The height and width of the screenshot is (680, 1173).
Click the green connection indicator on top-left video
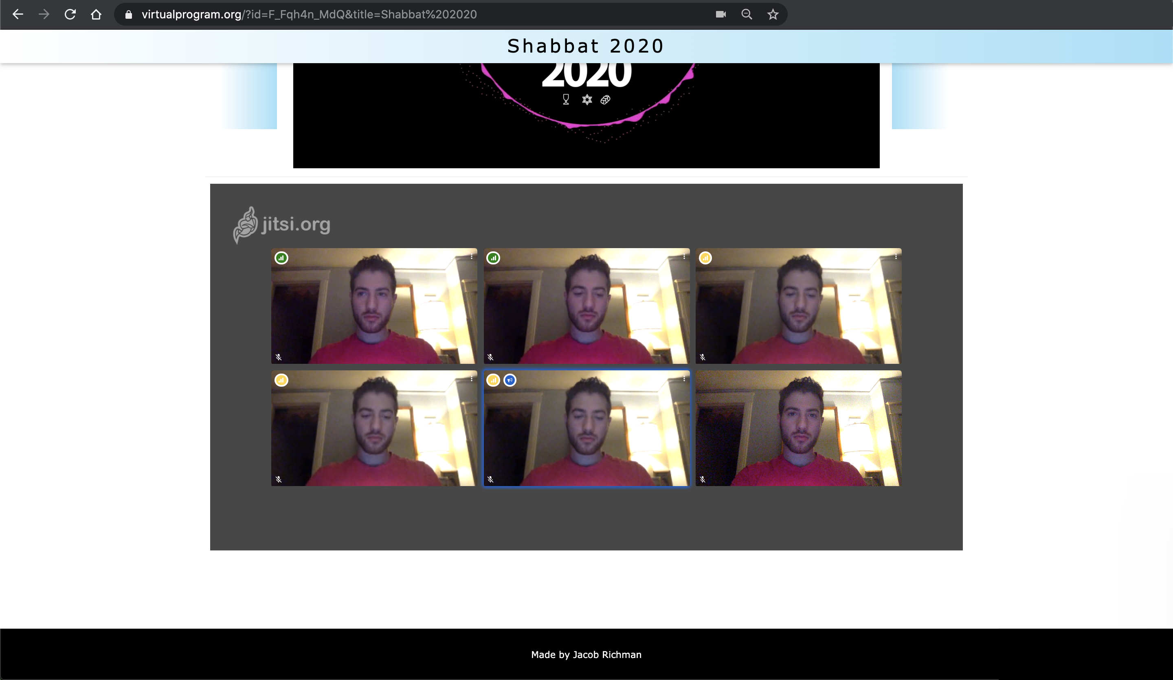281,257
